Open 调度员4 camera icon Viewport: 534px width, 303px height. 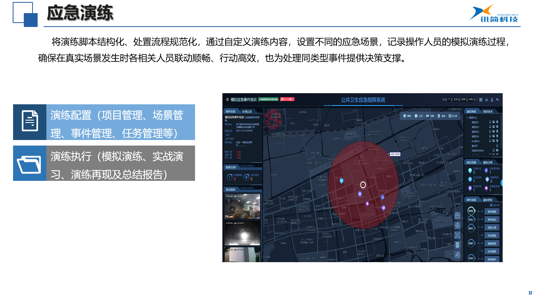[497, 136]
